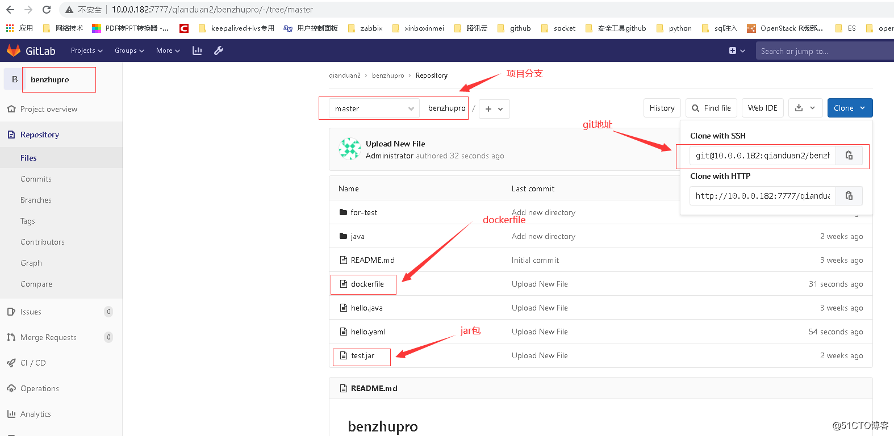Open the admin area wrench icon
The image size is (894, 436).
pos(219,51)
